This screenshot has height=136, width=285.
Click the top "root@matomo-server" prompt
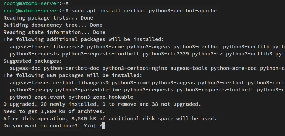(31, 3)
